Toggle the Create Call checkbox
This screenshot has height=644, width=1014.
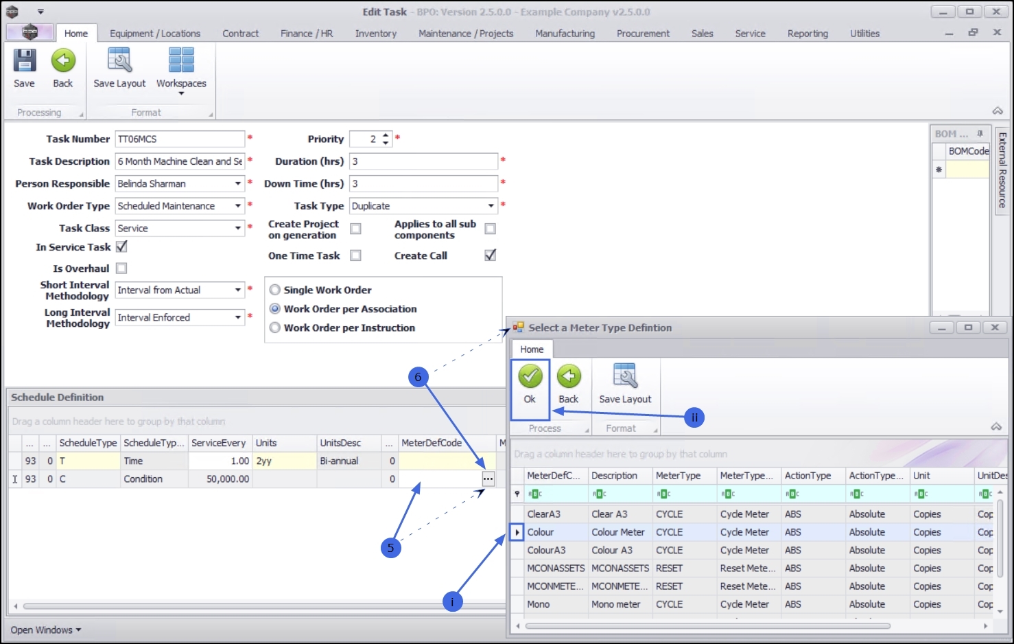pos(490,255)
